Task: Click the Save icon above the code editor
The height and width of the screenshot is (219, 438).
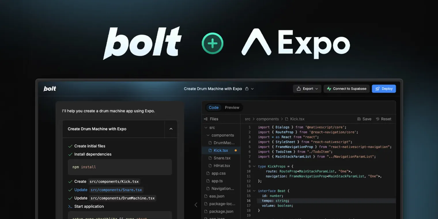Action: 359,119
